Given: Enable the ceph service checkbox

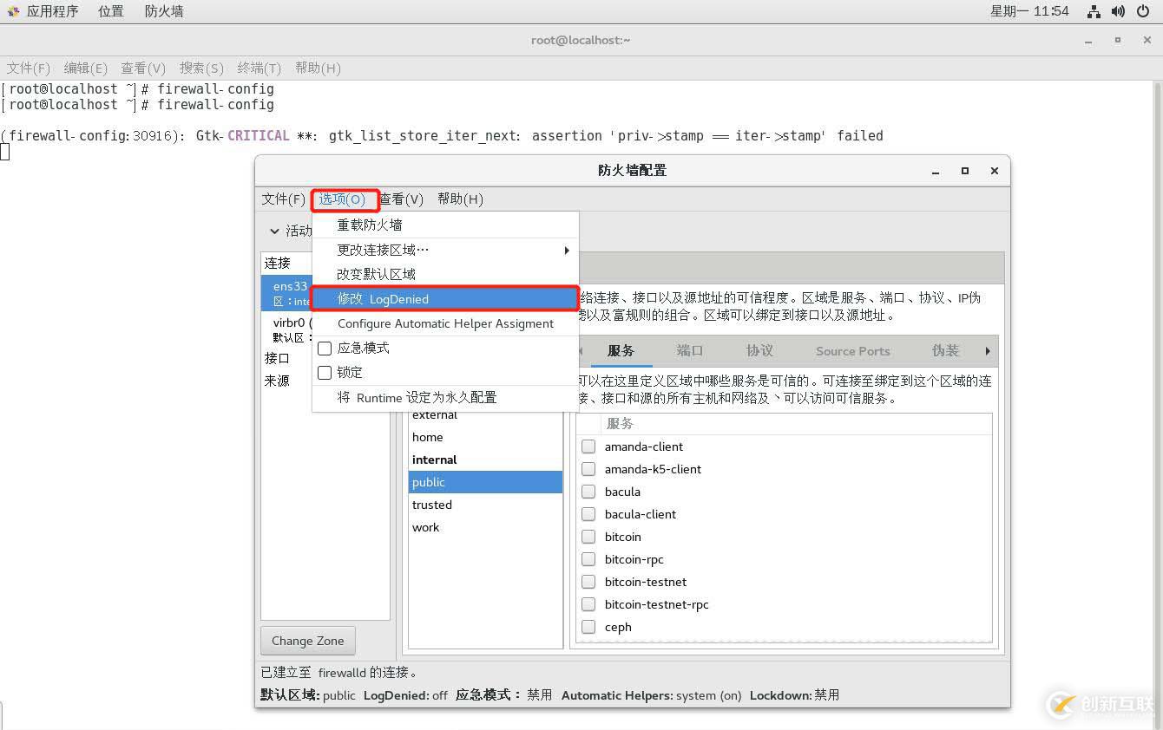Looking at the screenshot, I should tap(588, 627).
